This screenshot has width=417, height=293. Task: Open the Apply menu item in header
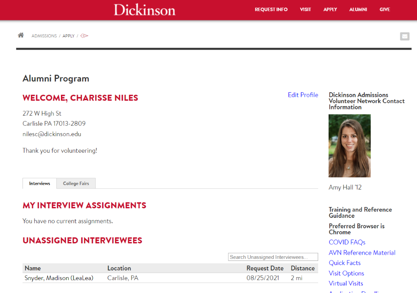330,10
